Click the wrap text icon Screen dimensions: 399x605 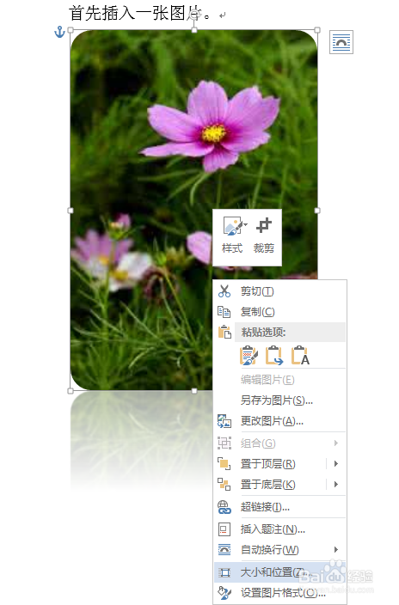point(224,549)
